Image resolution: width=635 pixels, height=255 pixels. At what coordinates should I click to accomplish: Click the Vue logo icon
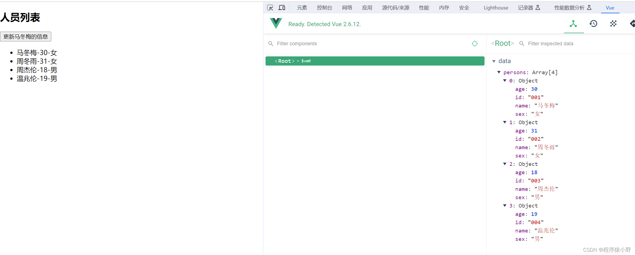pos(276,23)
